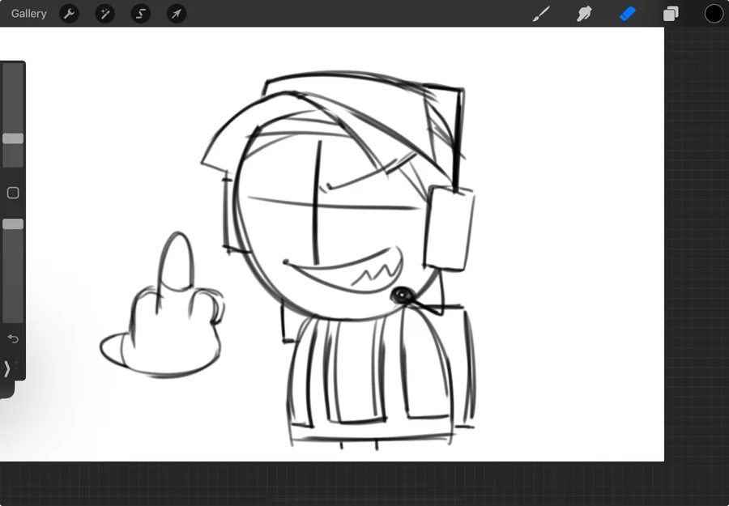The width and height of the screenshot is (729, 506).
Task: Tap the square modify button on sidebar
Action: tap(13, 193)
